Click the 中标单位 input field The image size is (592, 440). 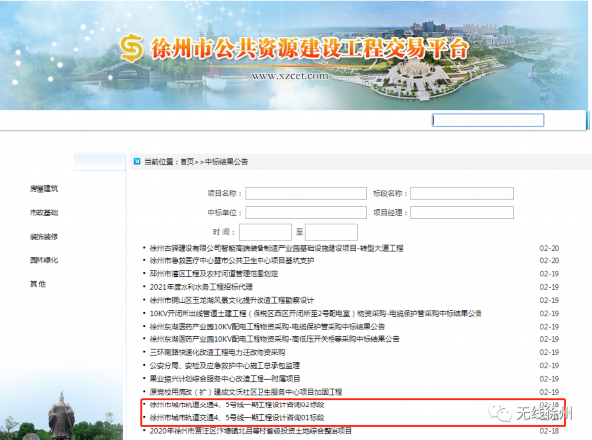click(306, 212)
